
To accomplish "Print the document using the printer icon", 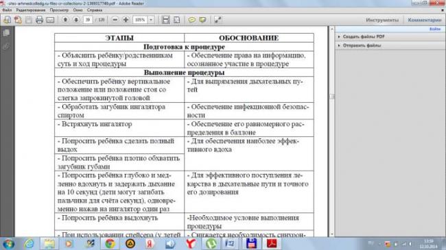I will (x=40, y=20).
